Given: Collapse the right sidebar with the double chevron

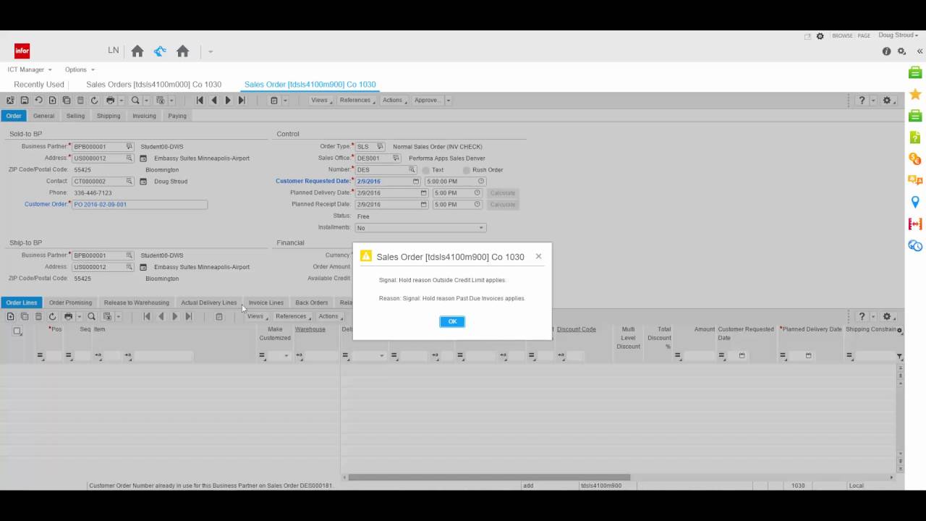Looking at the screenshot, I should [919, 51].
